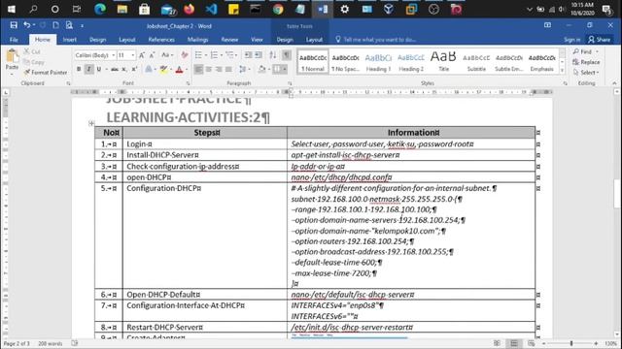Toggle underline formatting
Viewport: 622px width, 349px height.
click(99, 69)
